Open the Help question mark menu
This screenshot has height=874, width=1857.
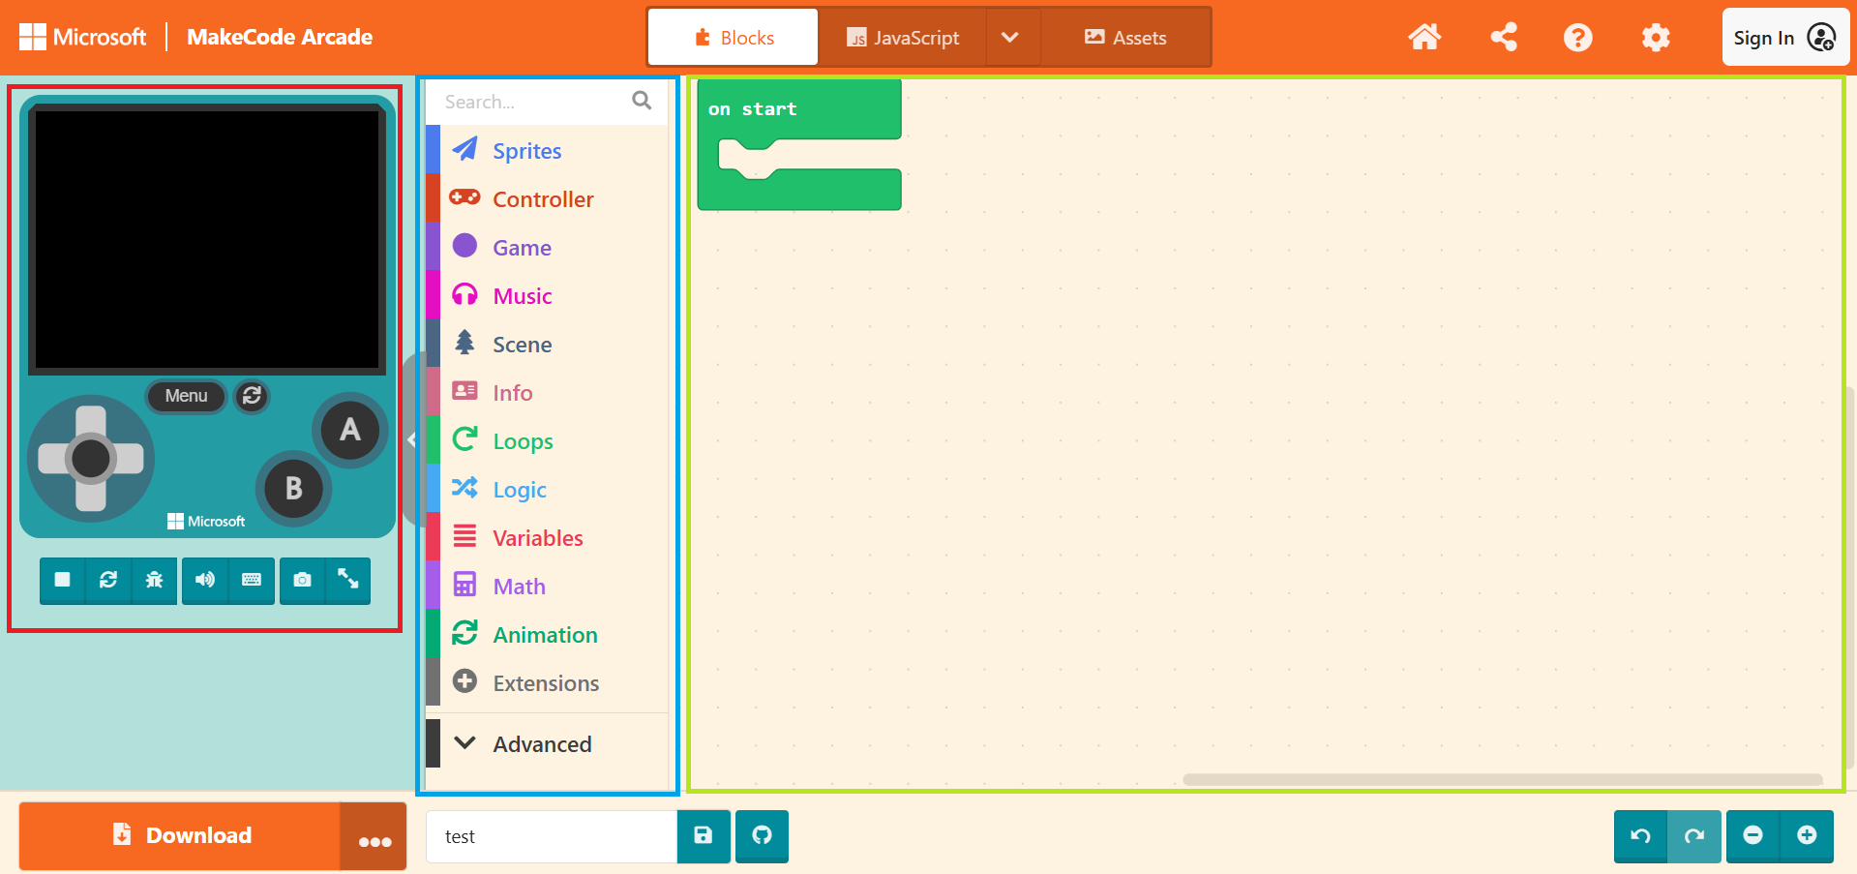point(1577,38)
